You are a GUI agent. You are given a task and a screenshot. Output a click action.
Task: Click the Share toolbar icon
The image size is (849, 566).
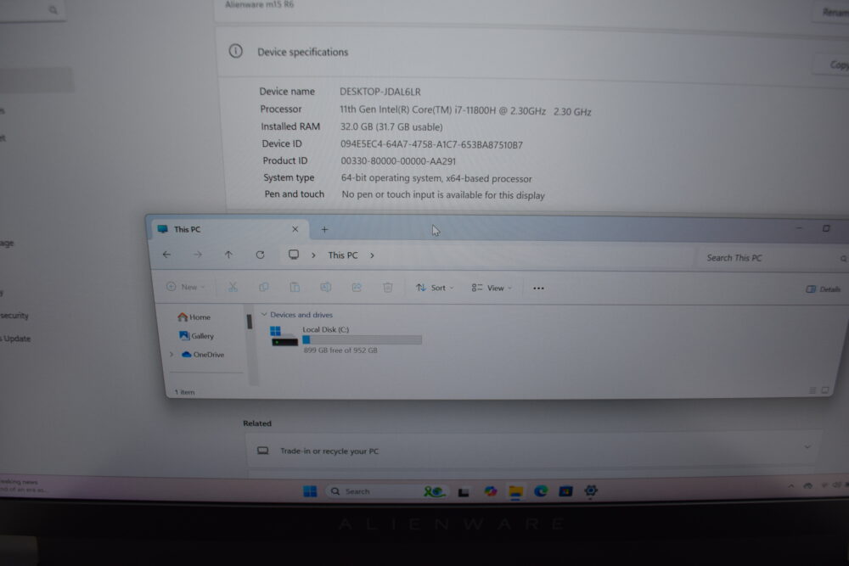[357, 288]
